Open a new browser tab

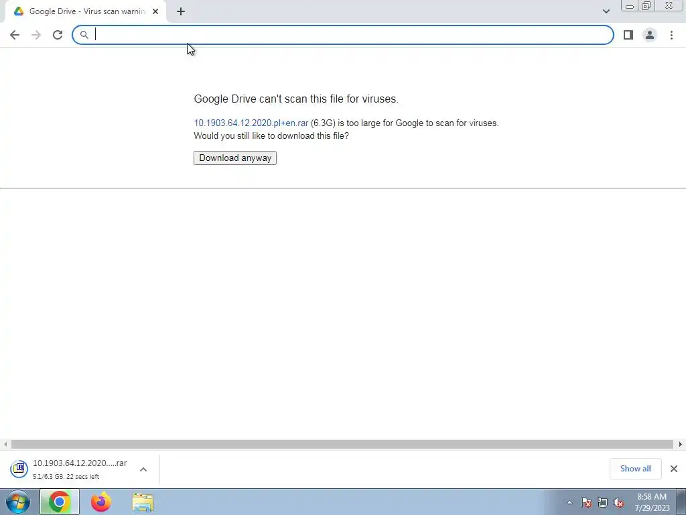[x=181, y=12]
